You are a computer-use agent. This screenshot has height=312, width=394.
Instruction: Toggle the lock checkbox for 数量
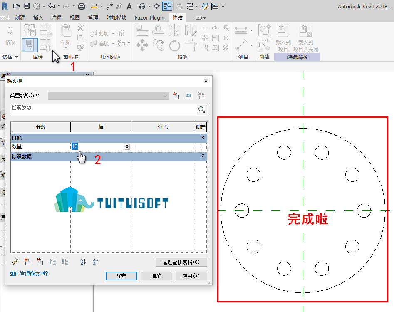[198, 146]
